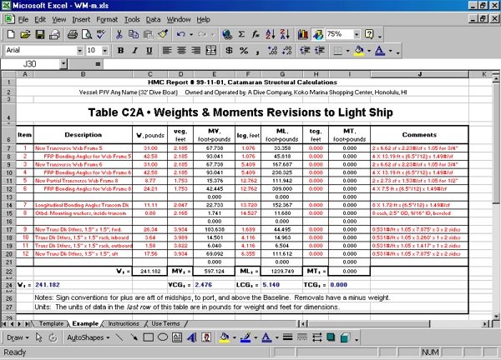Click the Sort Ascending icon

(x=270, y=35)
